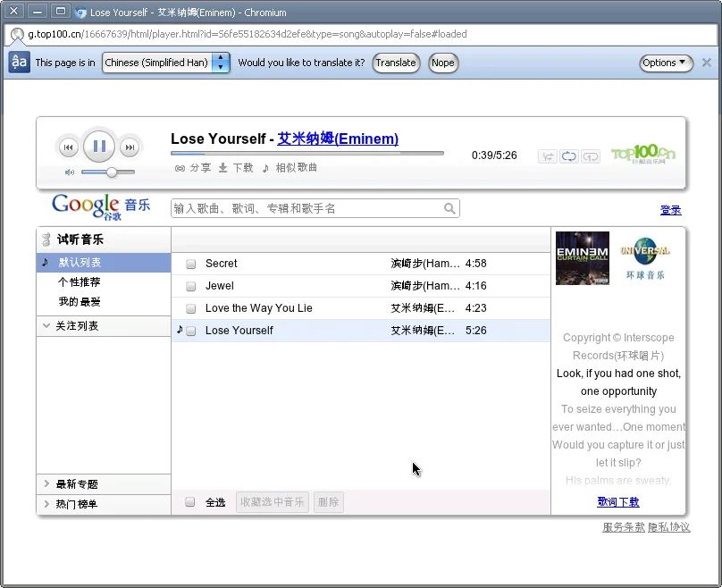
Task: Play Love the Way You Lie
Action: tap(259, 308)
